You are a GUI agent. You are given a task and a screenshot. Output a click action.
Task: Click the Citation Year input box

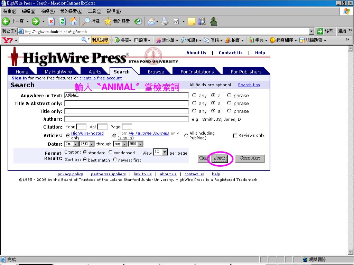tap(81, 127)
